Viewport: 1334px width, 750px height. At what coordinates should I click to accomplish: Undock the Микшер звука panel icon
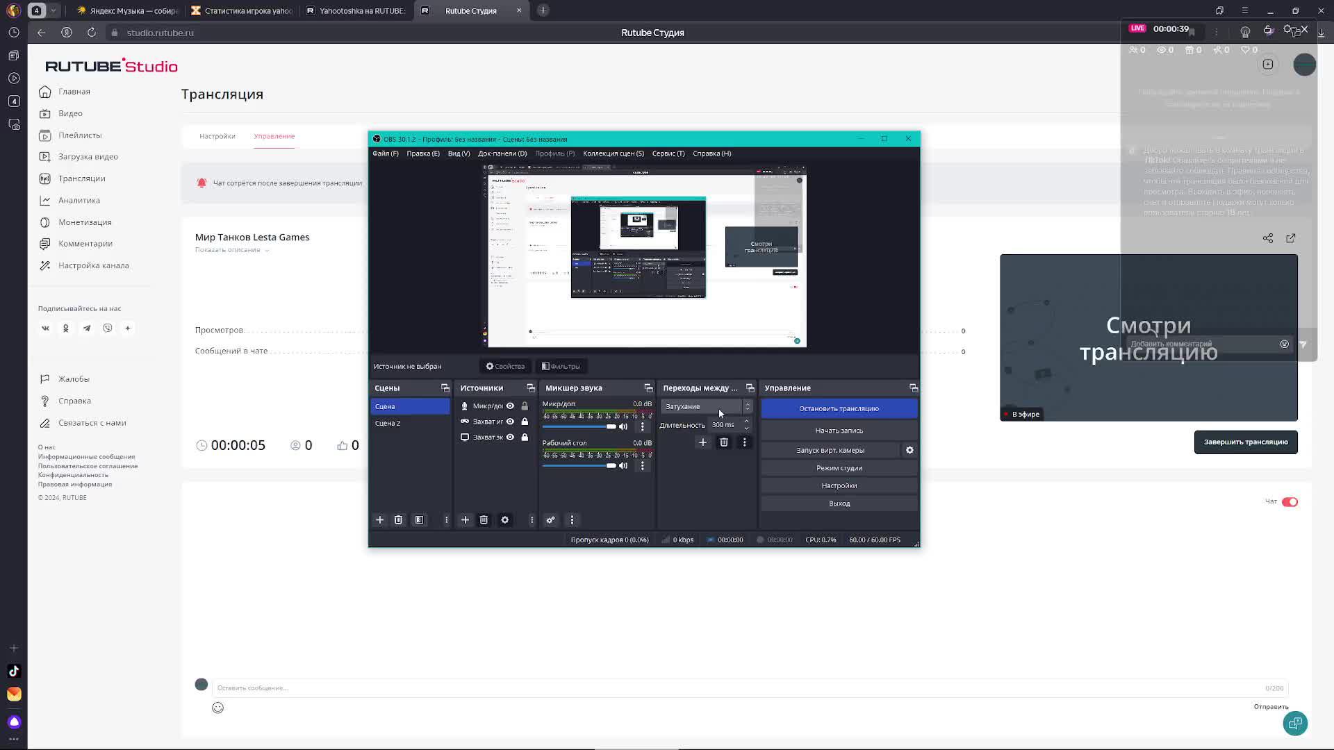click(x=648, y=388)
